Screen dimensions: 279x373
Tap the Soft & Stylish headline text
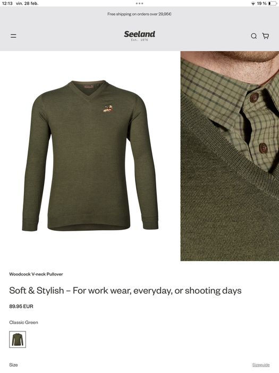click(x=125, y=290)
